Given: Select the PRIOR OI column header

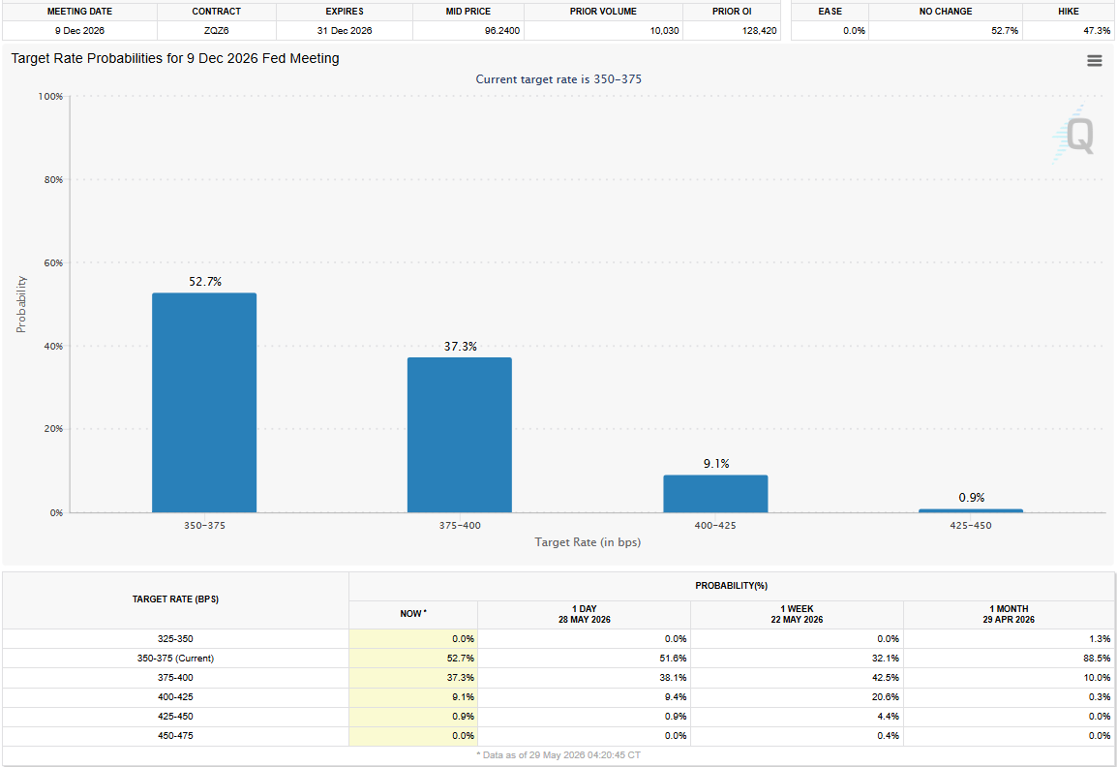Looking at the screenshot, I should coord(732,12).
